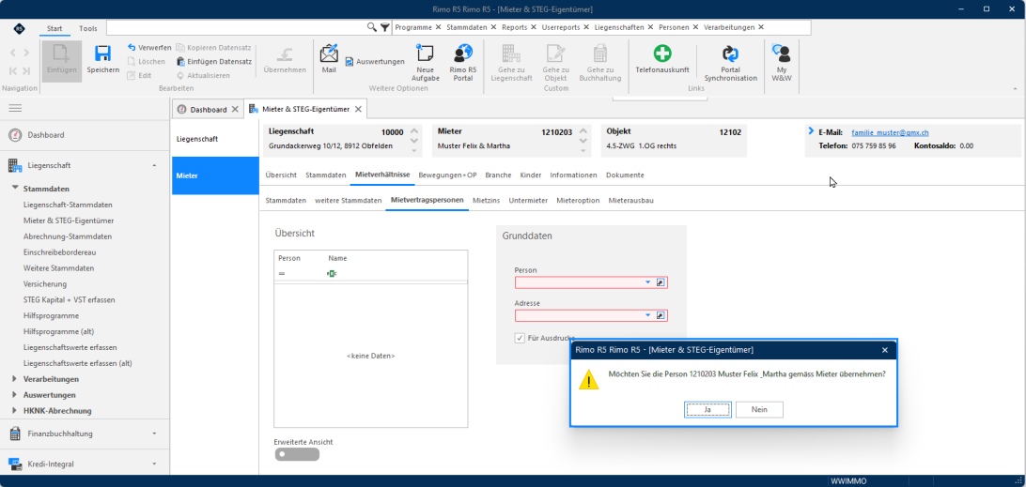Go to next Mieter record arrow

pos(583,141)
